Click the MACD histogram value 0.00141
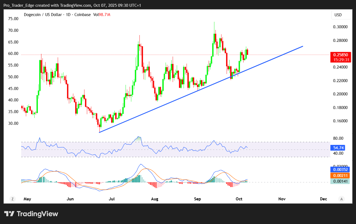This screenshot has width=356, height=224. tap(340, 181)
